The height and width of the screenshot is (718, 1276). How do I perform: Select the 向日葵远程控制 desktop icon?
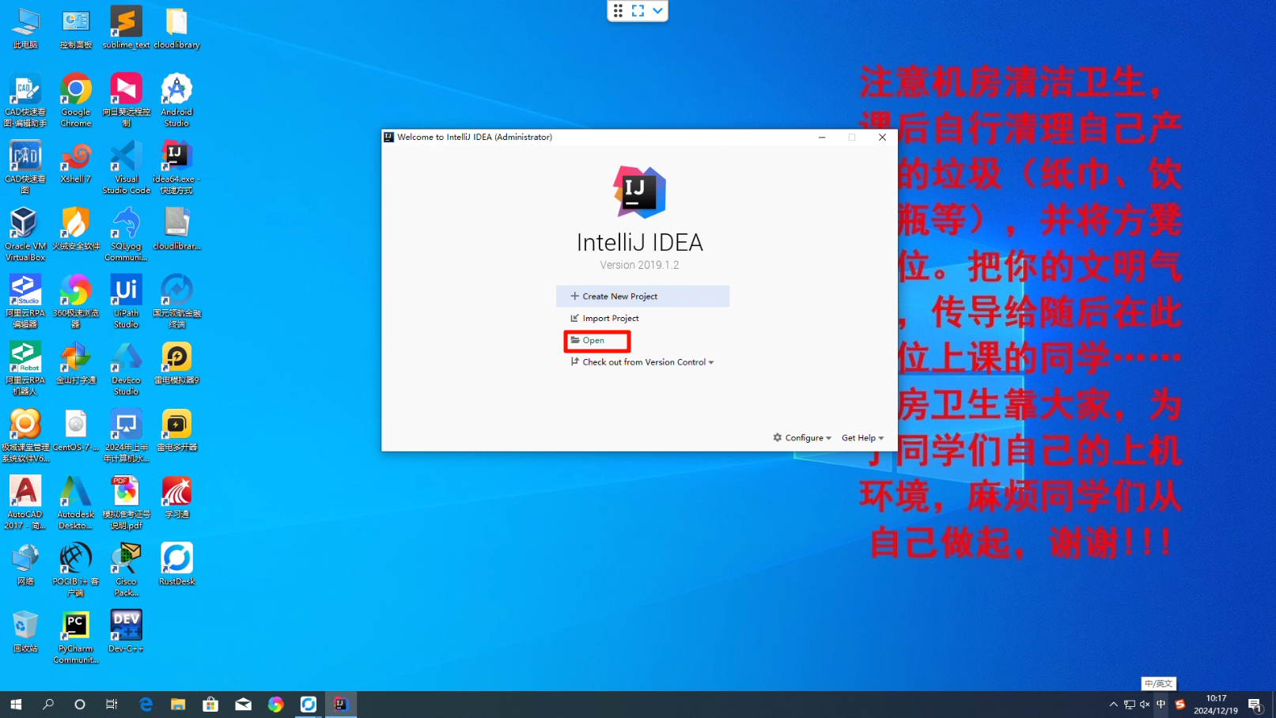pos(126,100)
